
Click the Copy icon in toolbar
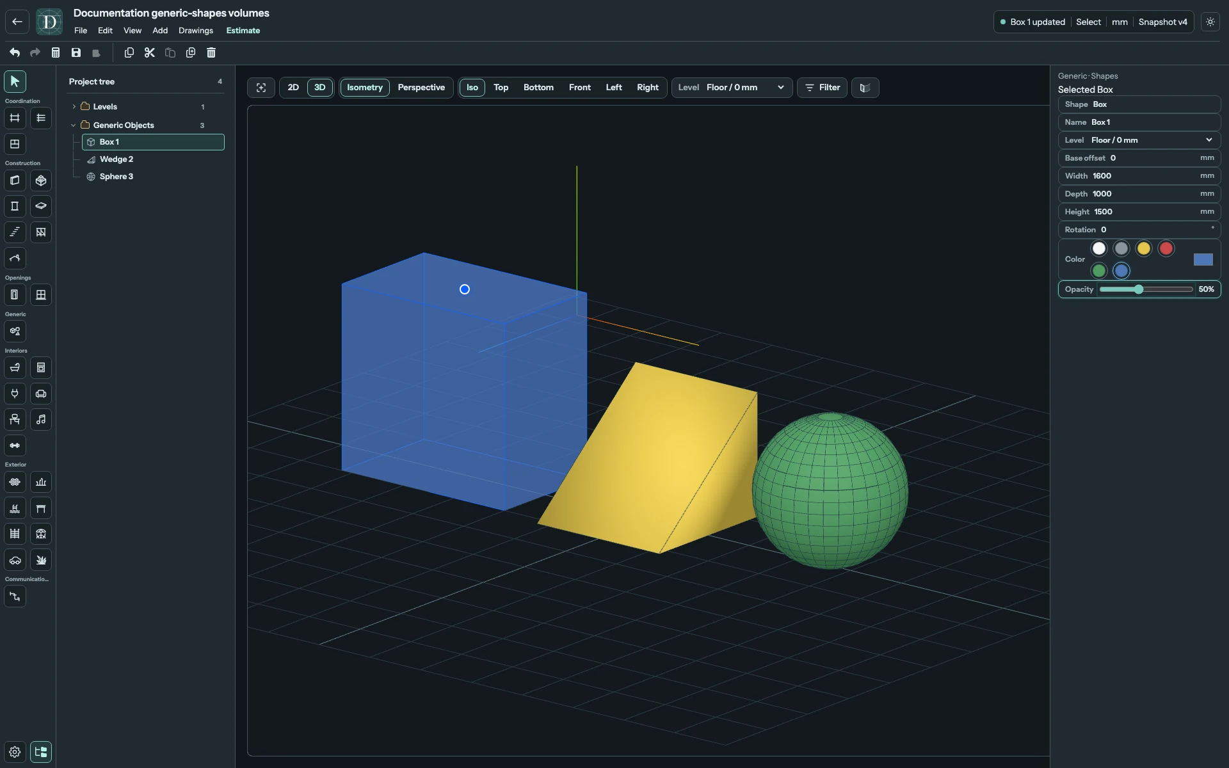click(x=129, y=52)
